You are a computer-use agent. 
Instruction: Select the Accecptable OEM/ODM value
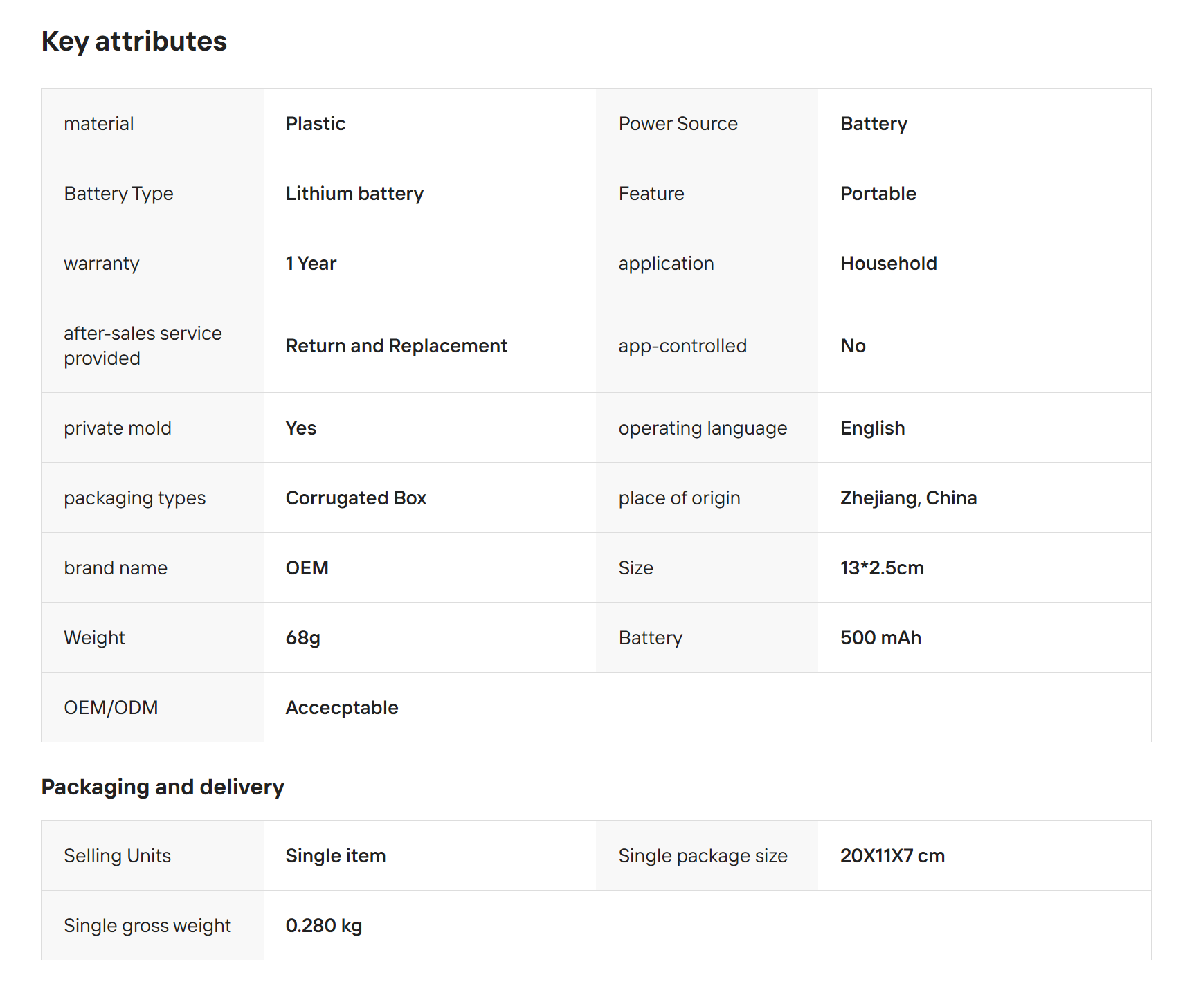(342, 708)
